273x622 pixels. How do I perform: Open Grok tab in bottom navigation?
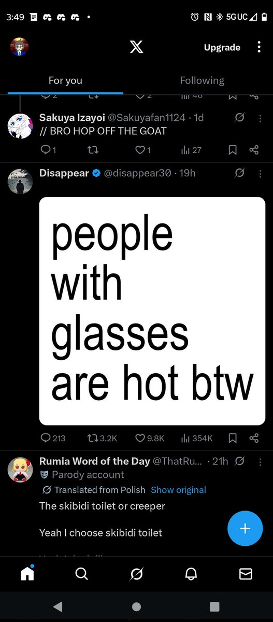136,574
